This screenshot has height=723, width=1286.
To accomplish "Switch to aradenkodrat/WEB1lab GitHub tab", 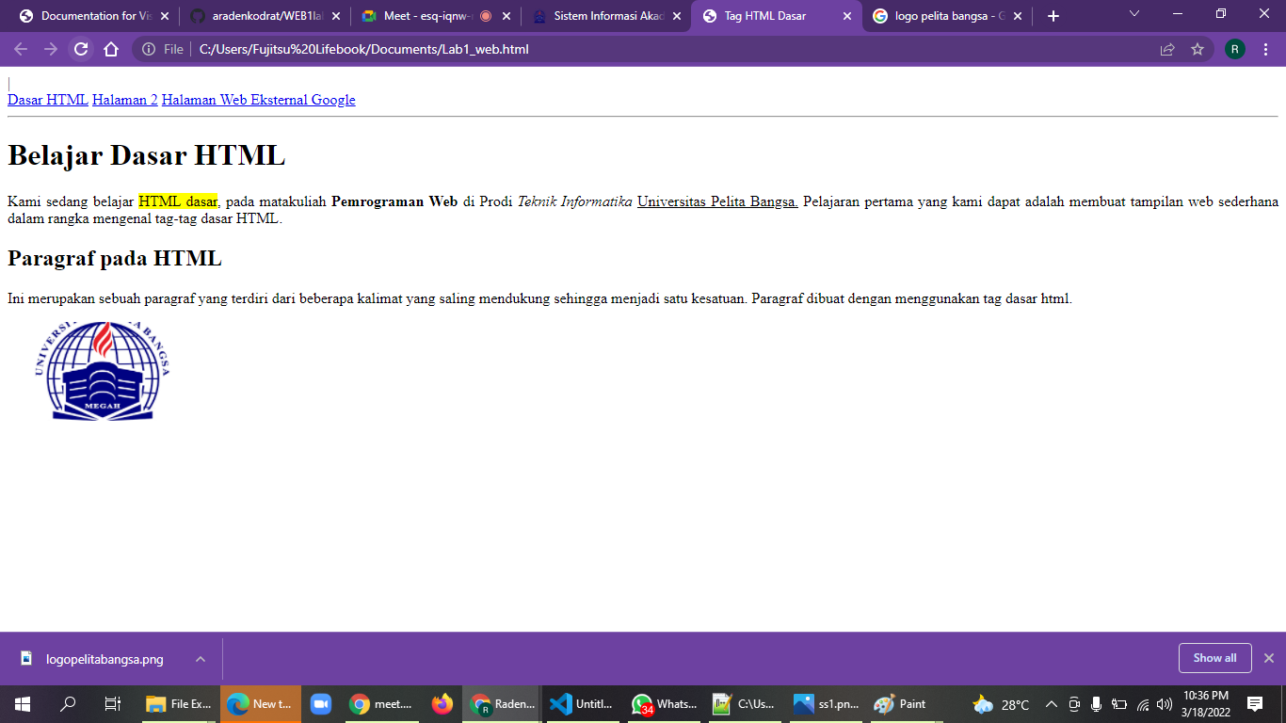I will 264,16.
